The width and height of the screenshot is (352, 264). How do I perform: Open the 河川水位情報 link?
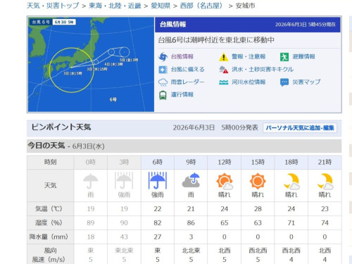pos(249,82)
